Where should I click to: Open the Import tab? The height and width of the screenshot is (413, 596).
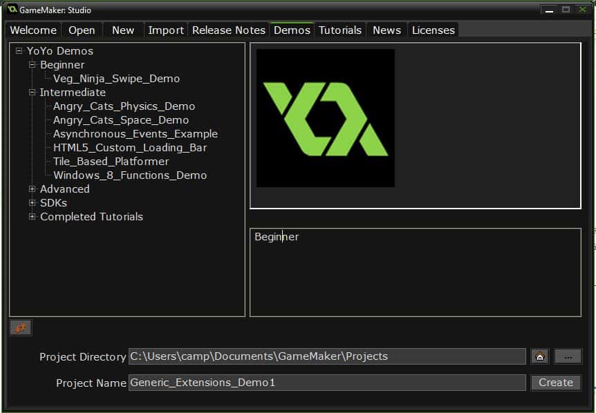pos(166,30)
